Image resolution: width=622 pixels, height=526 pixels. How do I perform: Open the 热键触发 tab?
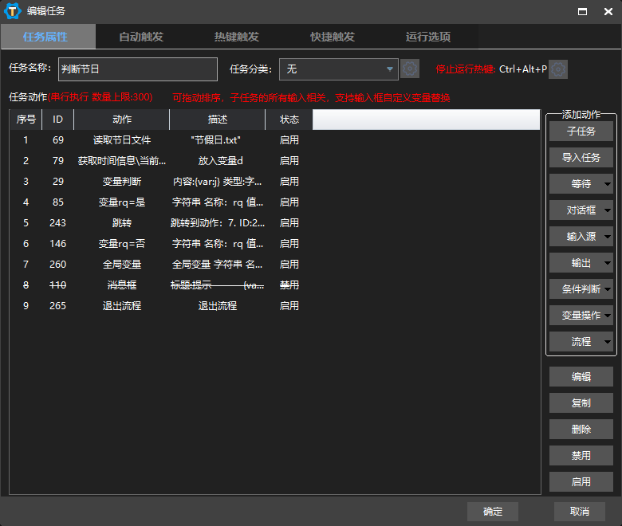237,37
